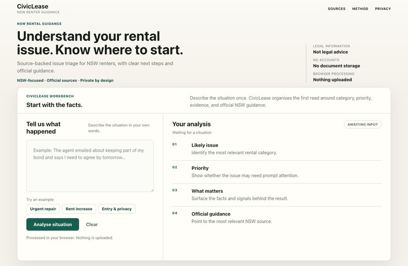This screenshot has width=408, height=266.
Task: Click the 'NSW RENTER GUIDANCE' tagline under logo
Action: click(x=38, y=12)
